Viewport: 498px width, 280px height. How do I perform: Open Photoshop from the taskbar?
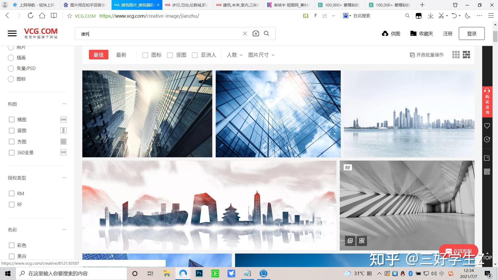(x=199, y=273)
